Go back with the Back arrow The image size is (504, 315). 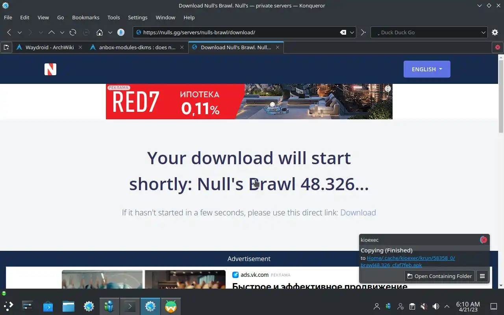click(9, 32)
